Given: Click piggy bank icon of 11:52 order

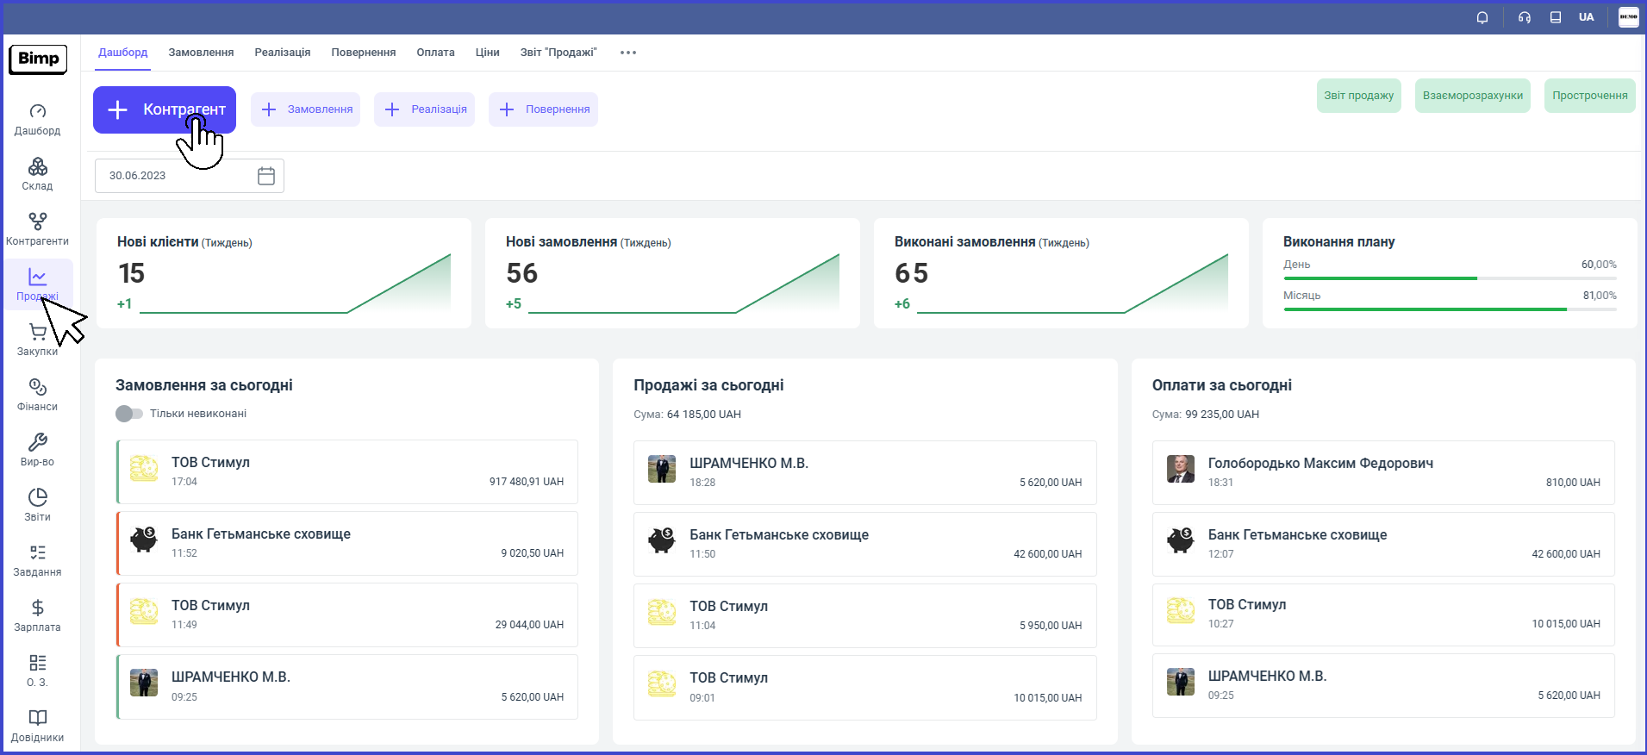Looking at the screenshot, I should 144,540.
